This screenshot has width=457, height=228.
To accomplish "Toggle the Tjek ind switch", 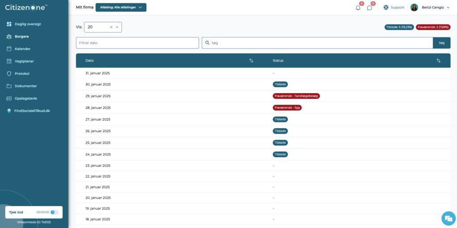I will [x=54, y=212].
